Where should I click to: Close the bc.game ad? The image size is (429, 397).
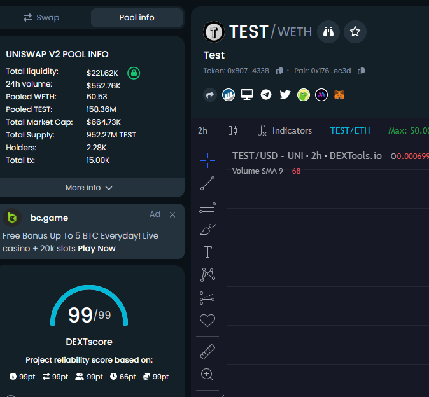(x=172, y=215)
